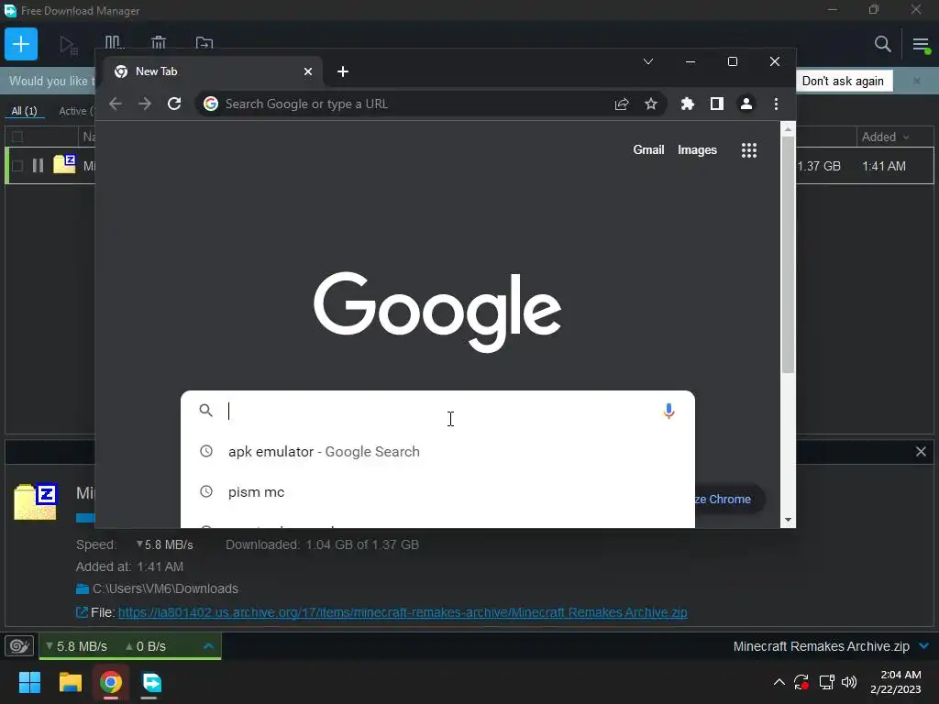Expand the speed panel chevron in status bar
The image size is (939, 704).
pyautogui.click(x=208, y=646)
